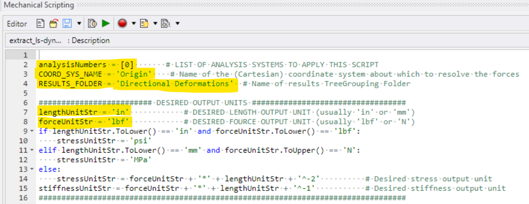Click the script page icon with the small play badge

click(x=92, y=24)
